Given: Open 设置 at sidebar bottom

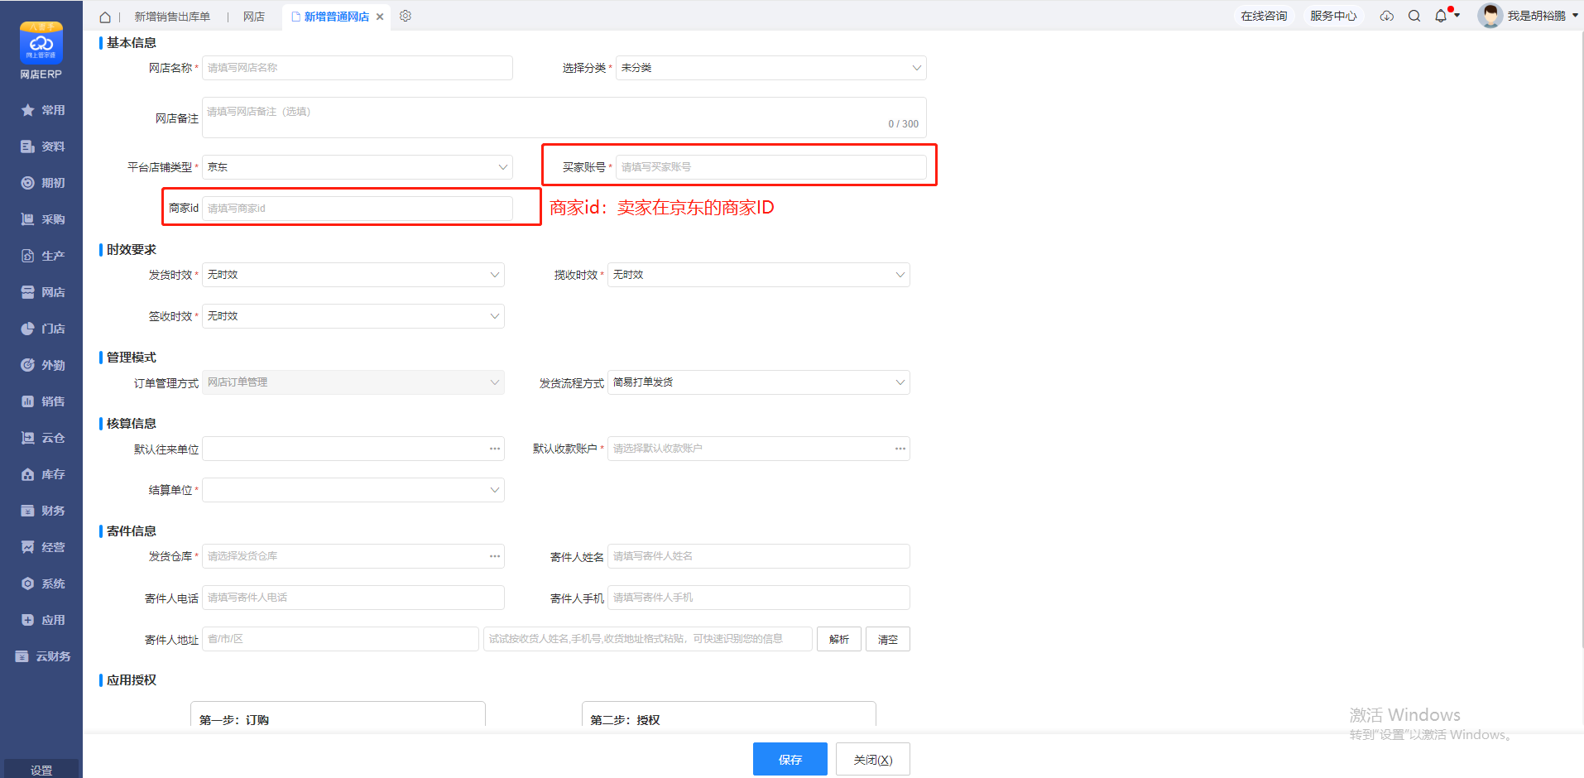Looking at the screenshot, I should tap(41, 769).
